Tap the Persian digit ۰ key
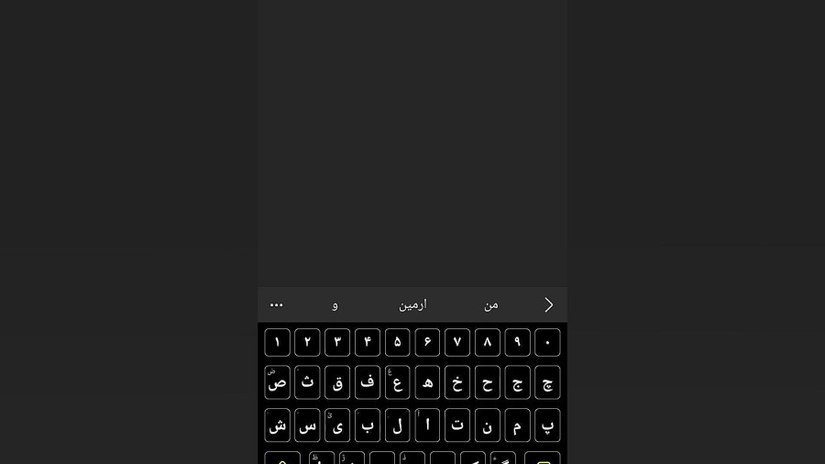The height and width of the screenshot is (464, 825). tap(548, 342)
